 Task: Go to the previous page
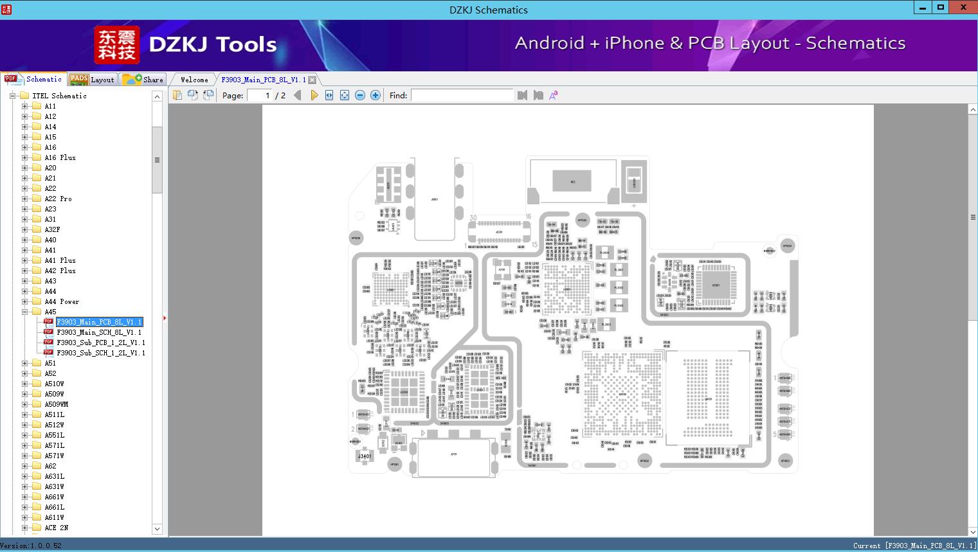coord(298,95)
